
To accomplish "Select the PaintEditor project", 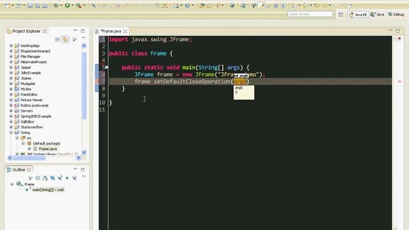I will (x=29, y=95).
